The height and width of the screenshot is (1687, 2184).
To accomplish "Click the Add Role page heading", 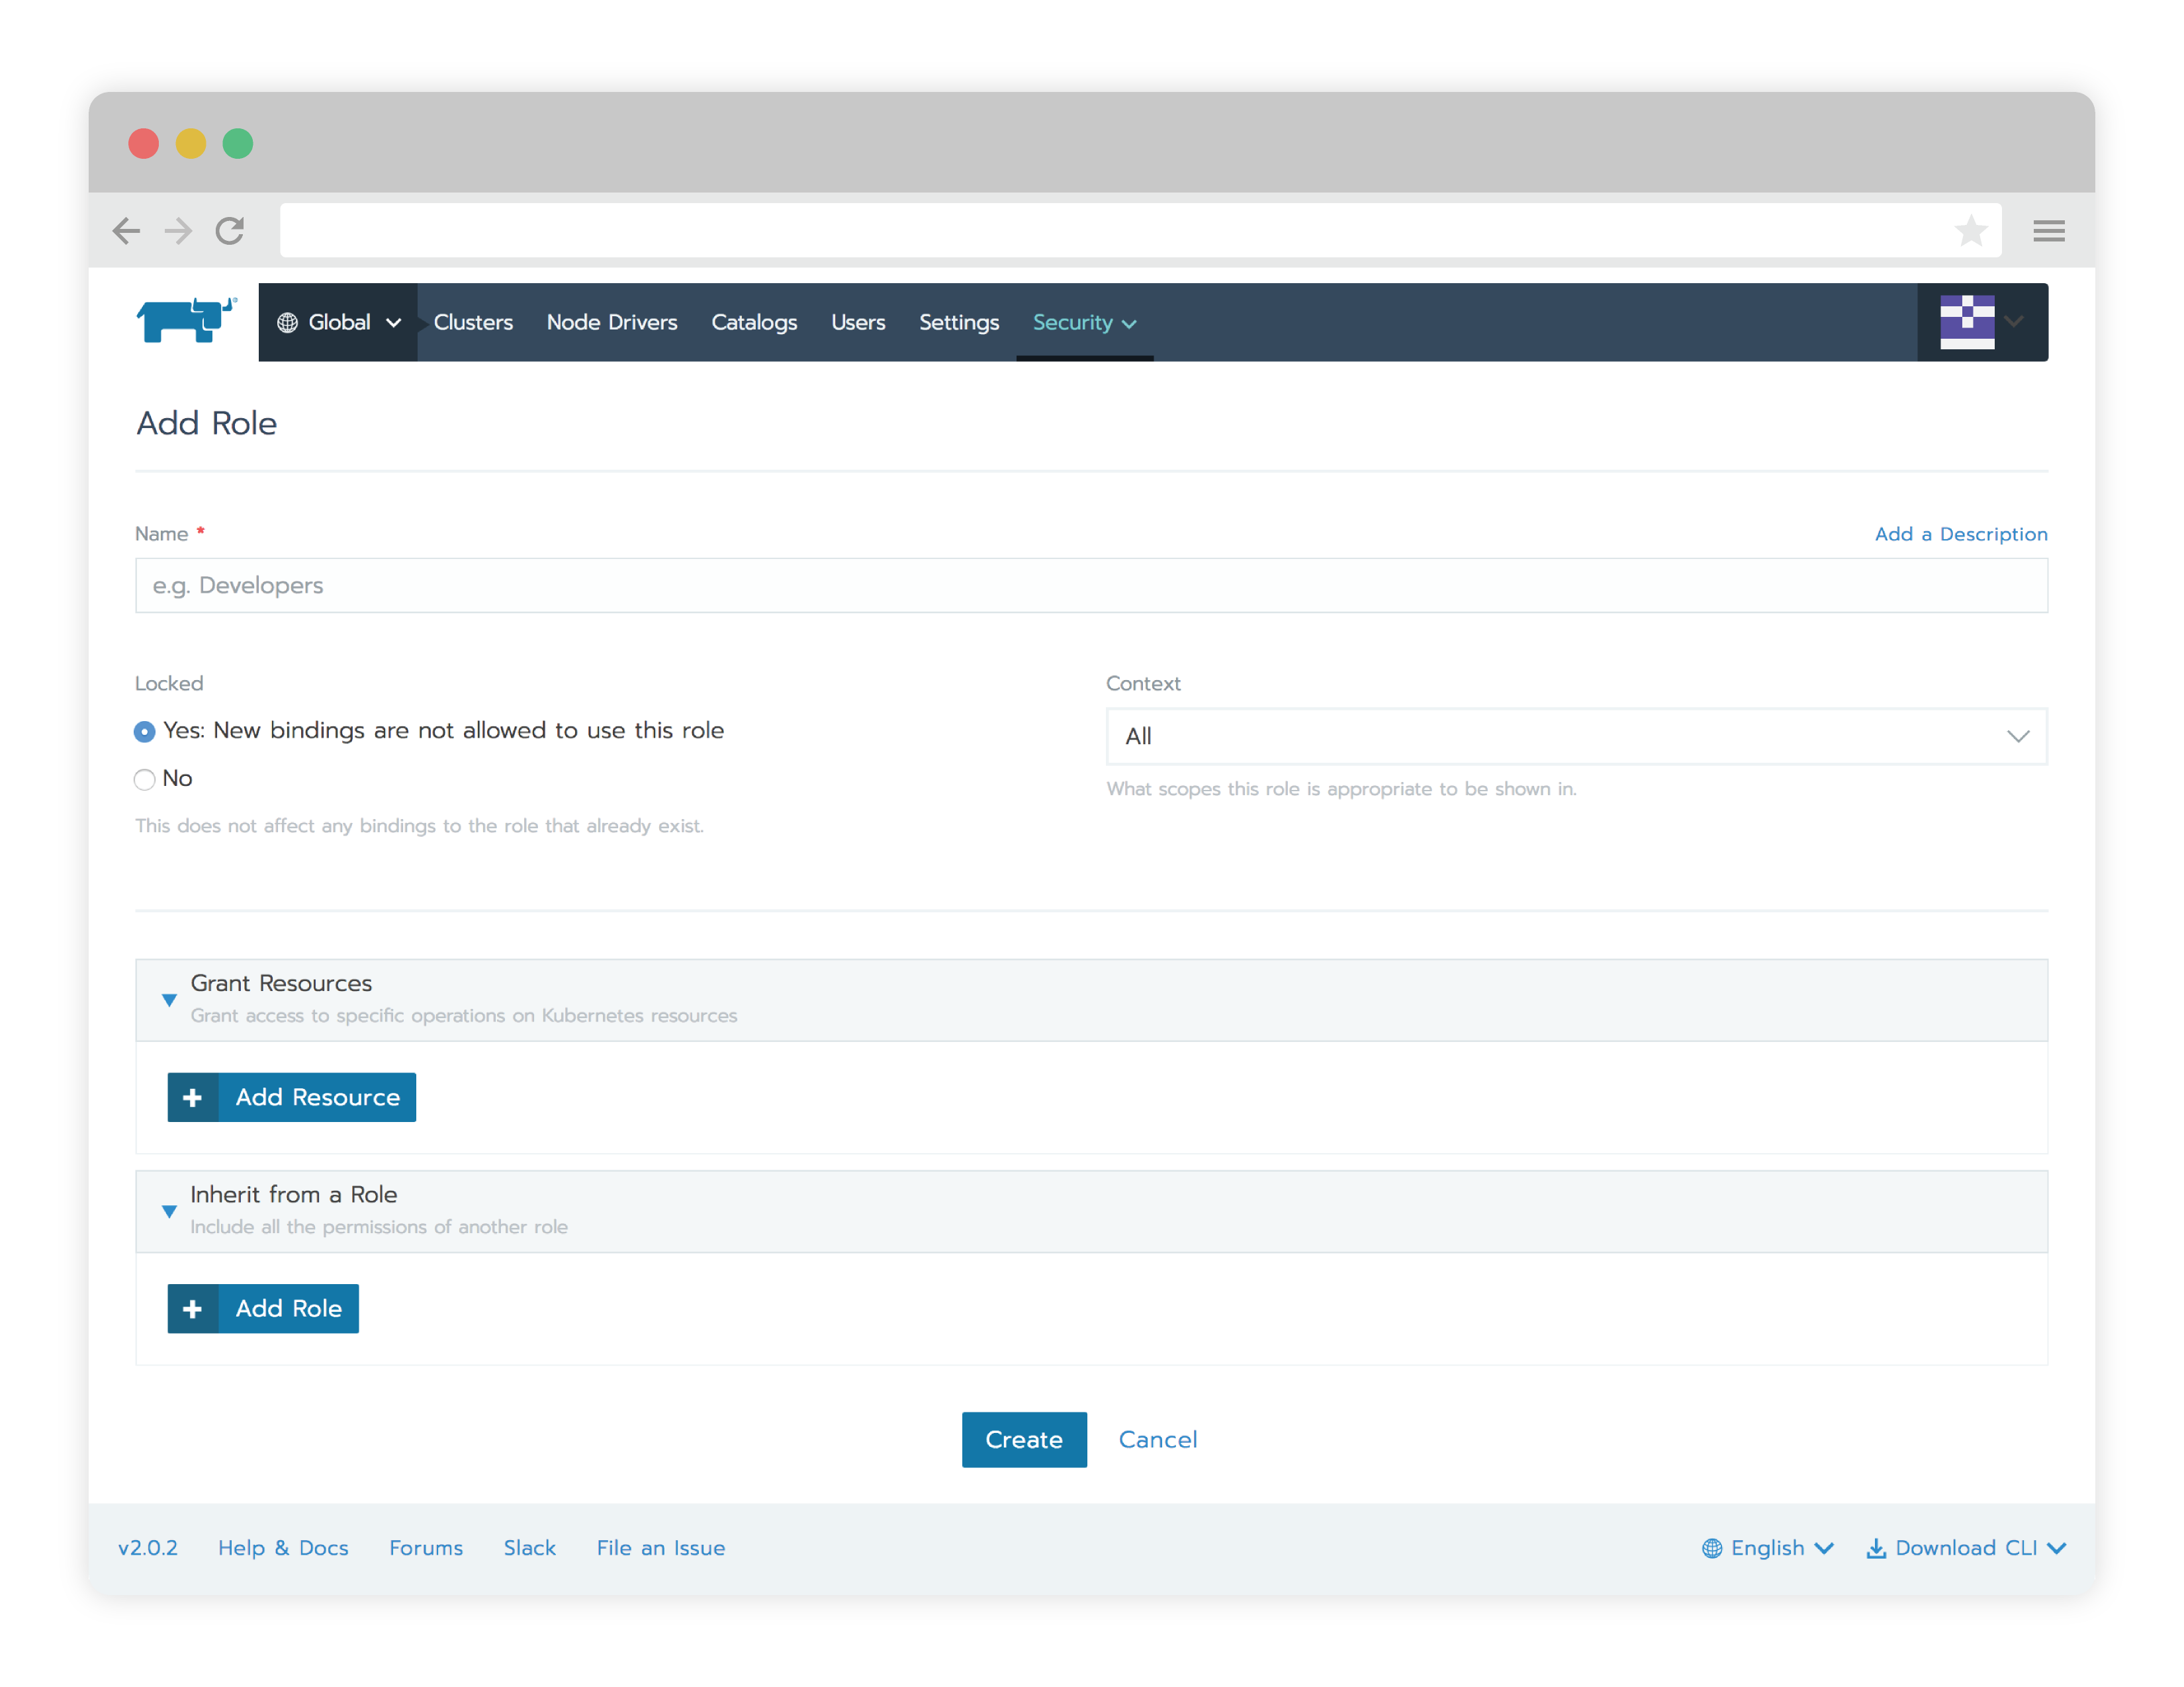I will click(207, 424).
